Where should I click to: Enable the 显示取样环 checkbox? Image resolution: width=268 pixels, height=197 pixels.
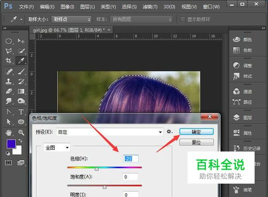click(x=183, y=19)
